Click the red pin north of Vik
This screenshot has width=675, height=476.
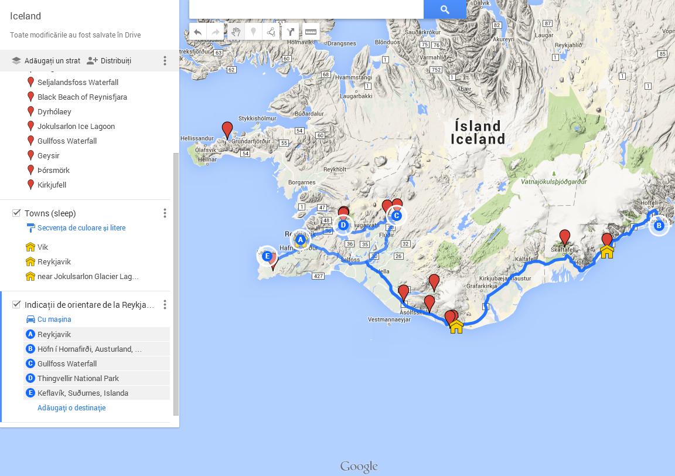[434, 282]
